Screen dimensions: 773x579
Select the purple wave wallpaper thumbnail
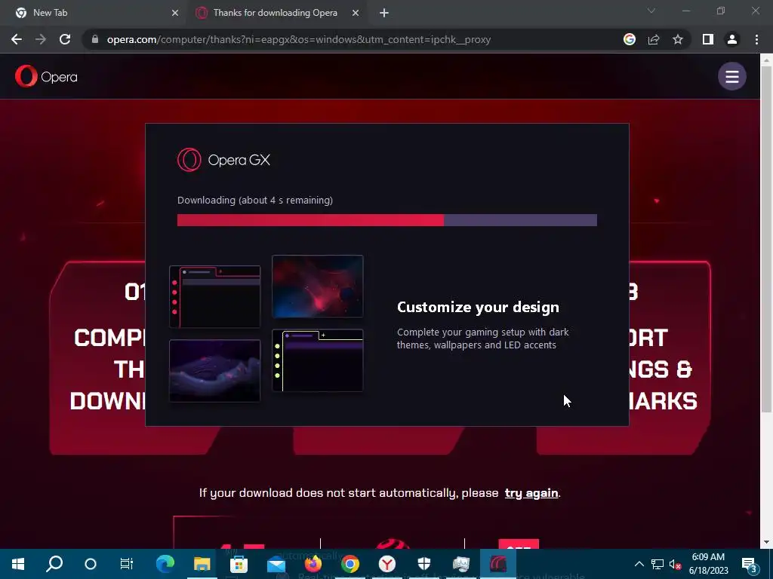coord(215,371)
